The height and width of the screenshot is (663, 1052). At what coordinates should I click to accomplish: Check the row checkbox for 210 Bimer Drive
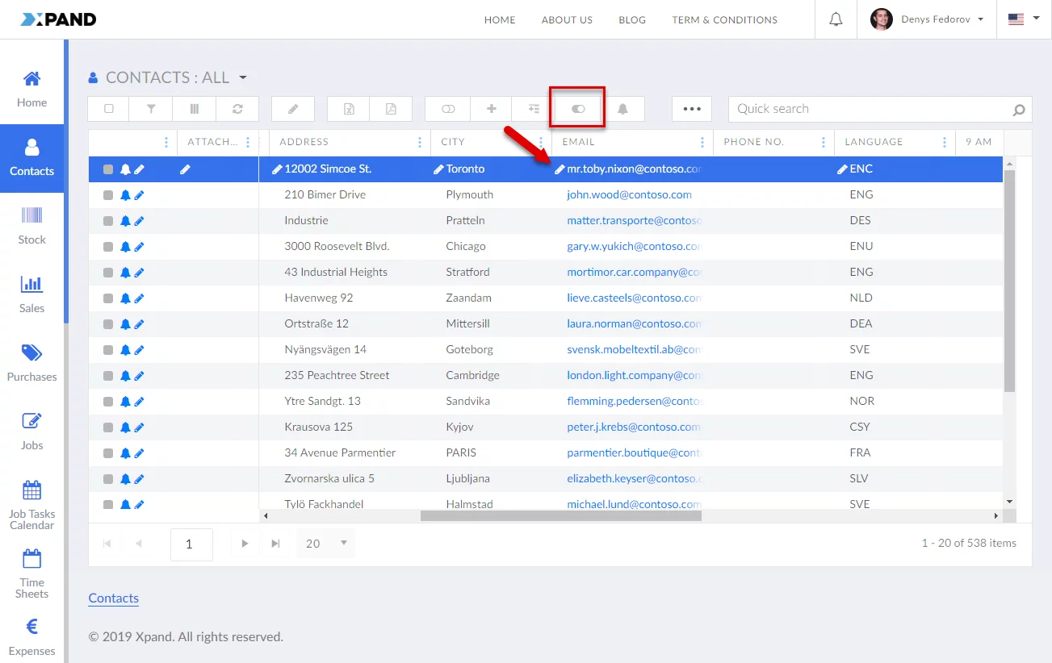point(108,195)
